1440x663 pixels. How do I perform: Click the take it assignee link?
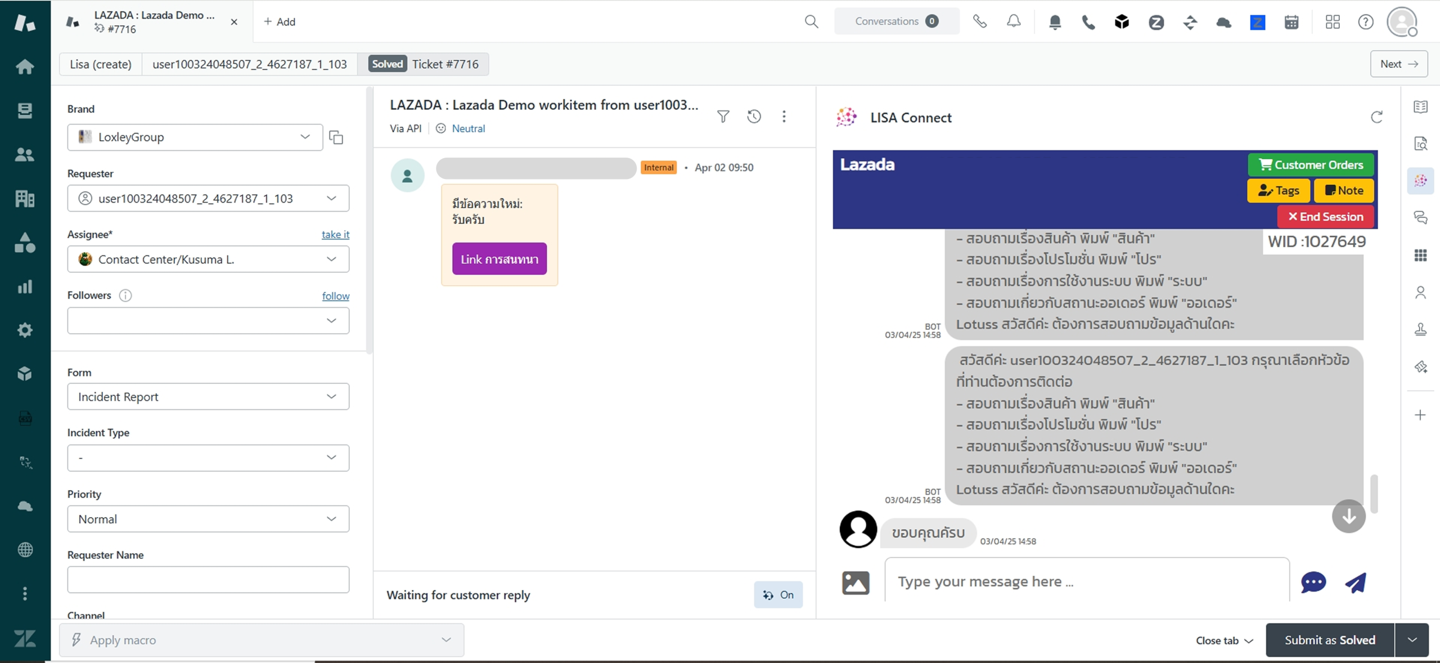tap(335, 234)
